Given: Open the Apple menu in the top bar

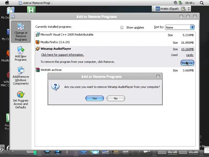Looking at the screenshot, I should point(7,3).
